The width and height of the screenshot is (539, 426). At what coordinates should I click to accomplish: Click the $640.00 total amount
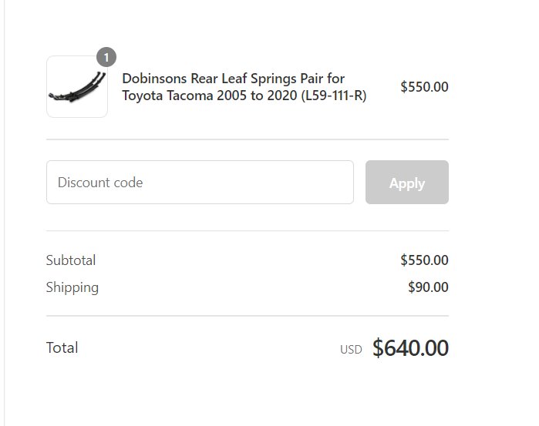point(410,347)
